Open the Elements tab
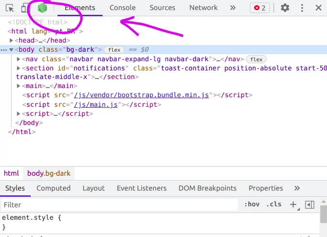The width and height of the screenshot is (327, 237). (80, 8)
